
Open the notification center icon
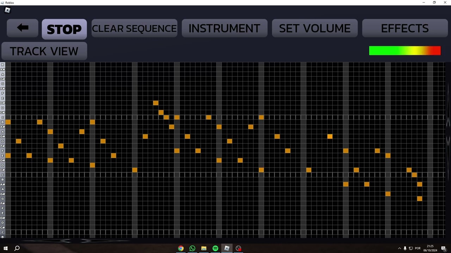444,248
